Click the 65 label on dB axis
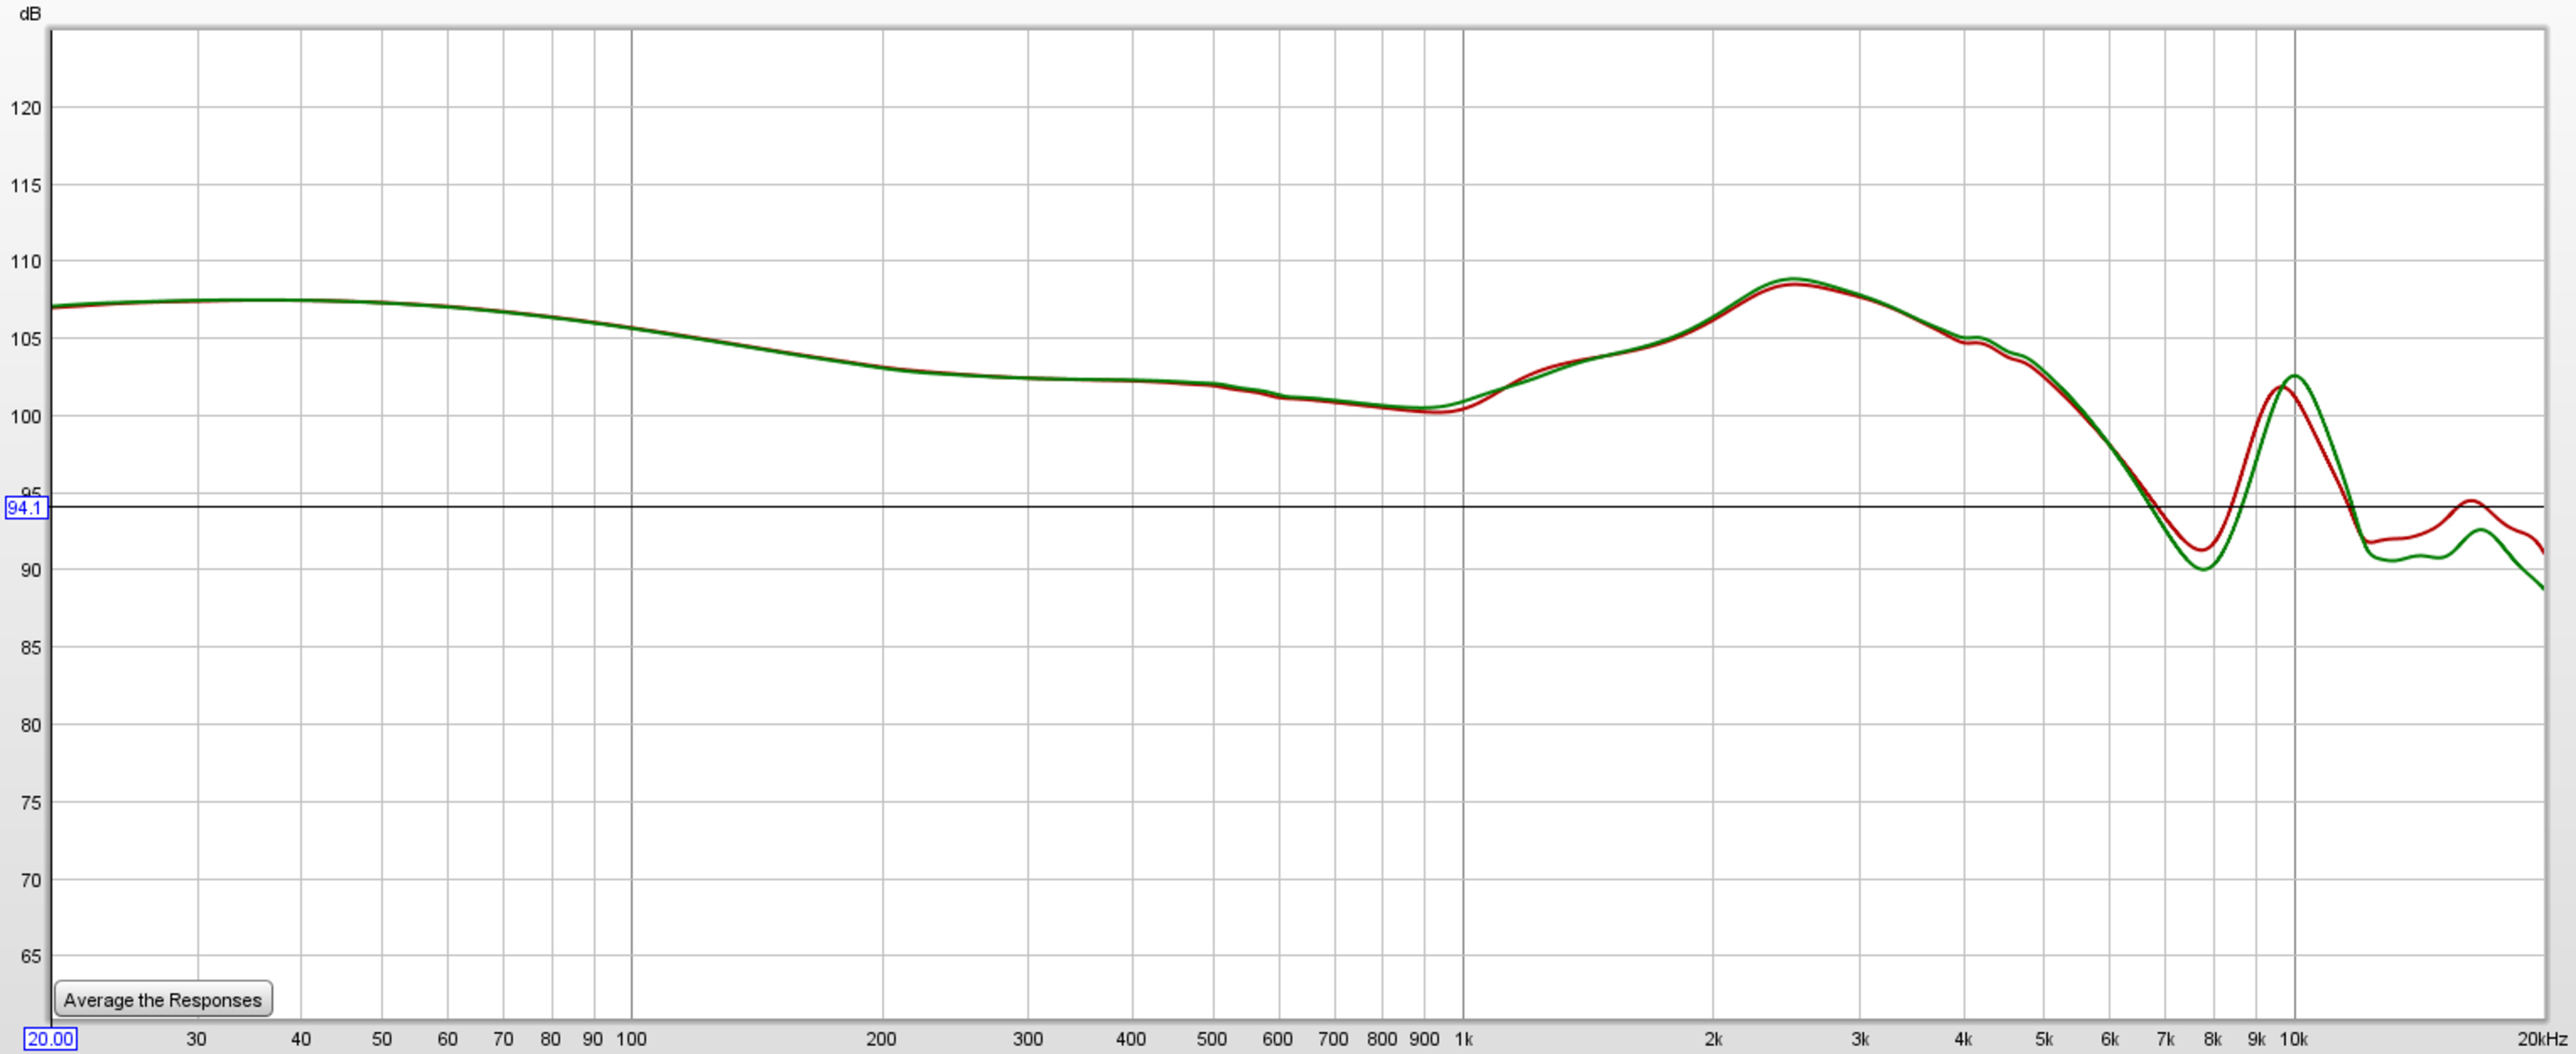The width and height of the screenshot is (2576, 1054). pyautogui.click(x=30, y=956)
